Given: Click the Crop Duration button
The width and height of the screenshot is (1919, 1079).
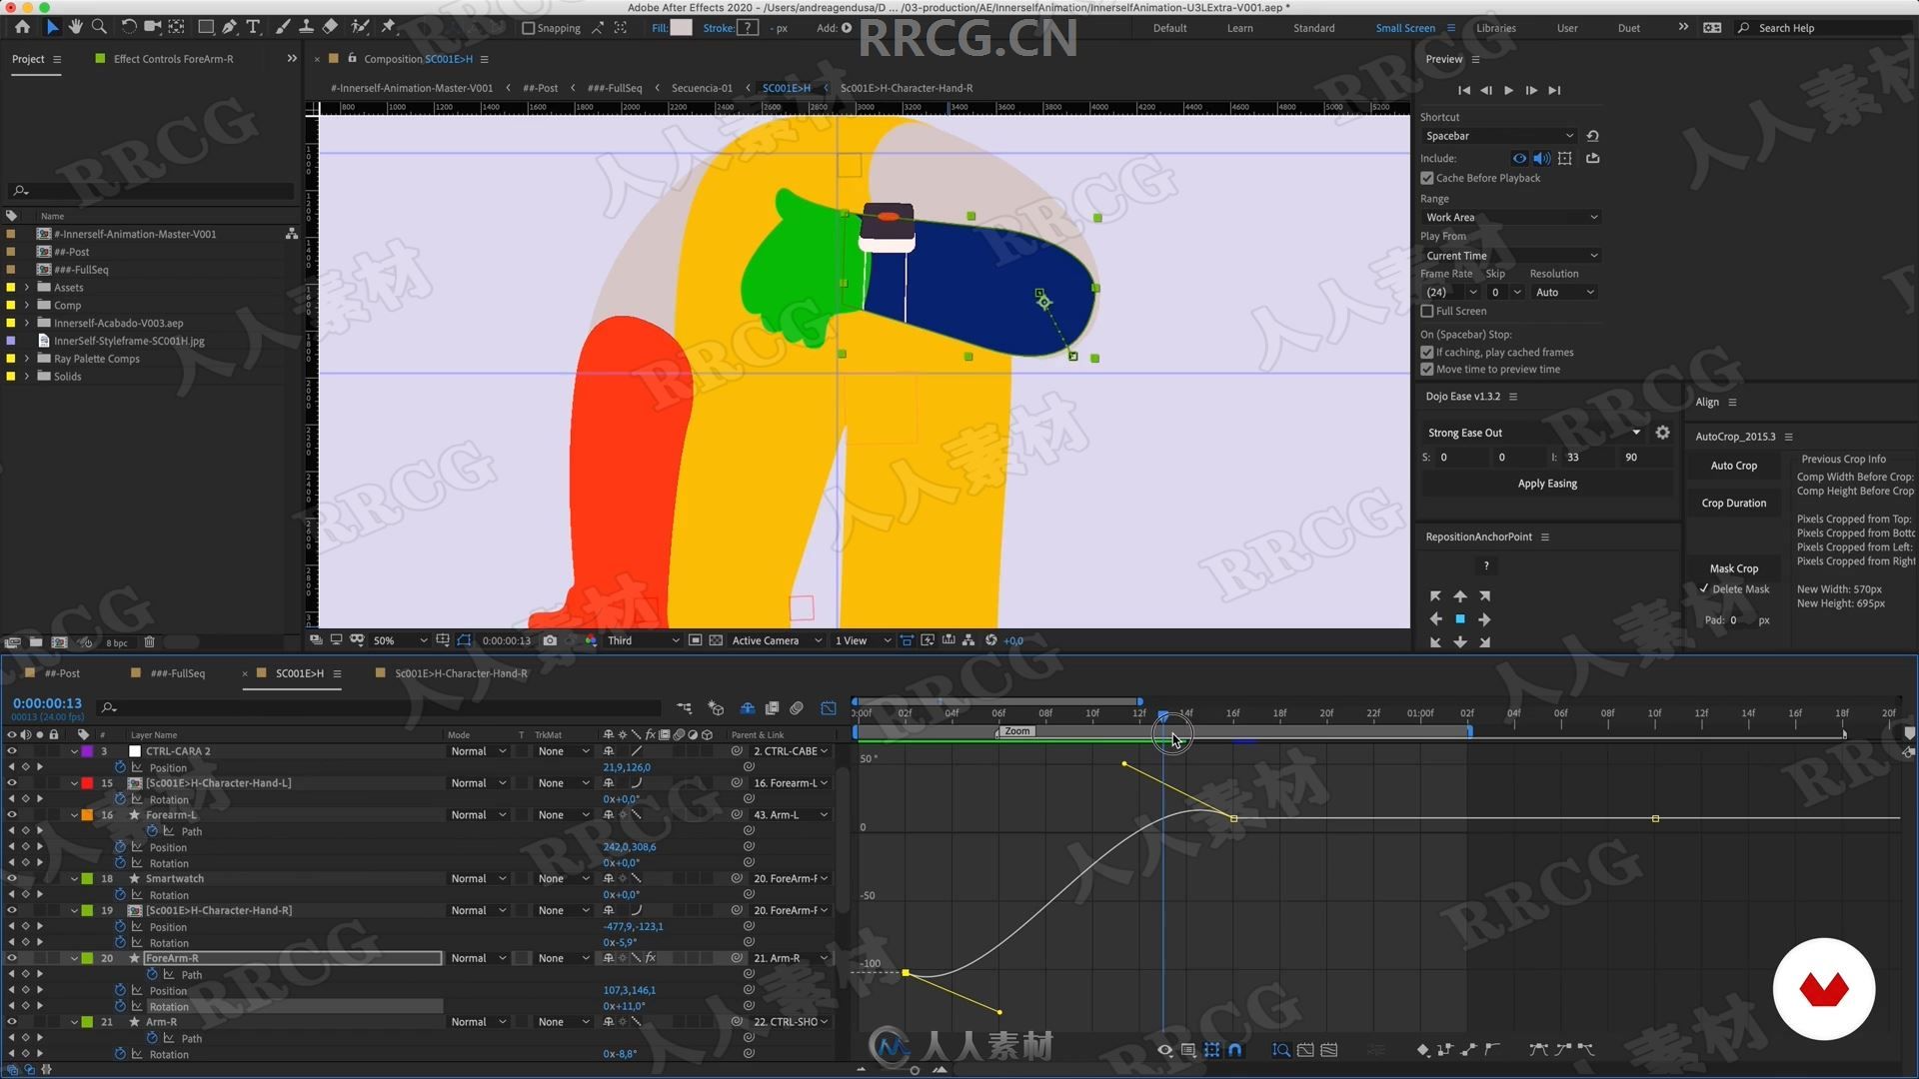Looking at the screenshot, I should pos(1733,504).
